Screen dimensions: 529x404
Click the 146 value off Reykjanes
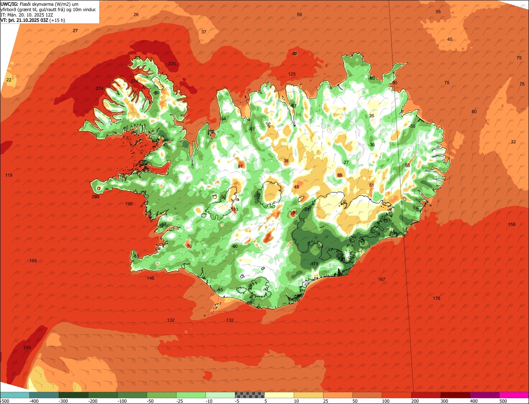coord(150,278)
